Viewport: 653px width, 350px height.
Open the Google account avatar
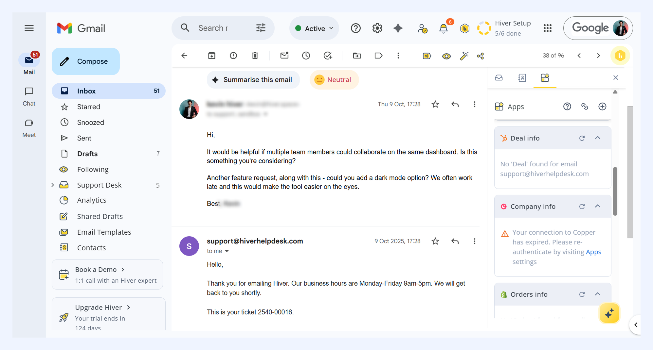(x=620, y=28)
